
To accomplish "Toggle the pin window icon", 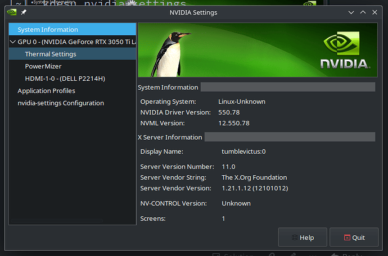I will point(24,12).
